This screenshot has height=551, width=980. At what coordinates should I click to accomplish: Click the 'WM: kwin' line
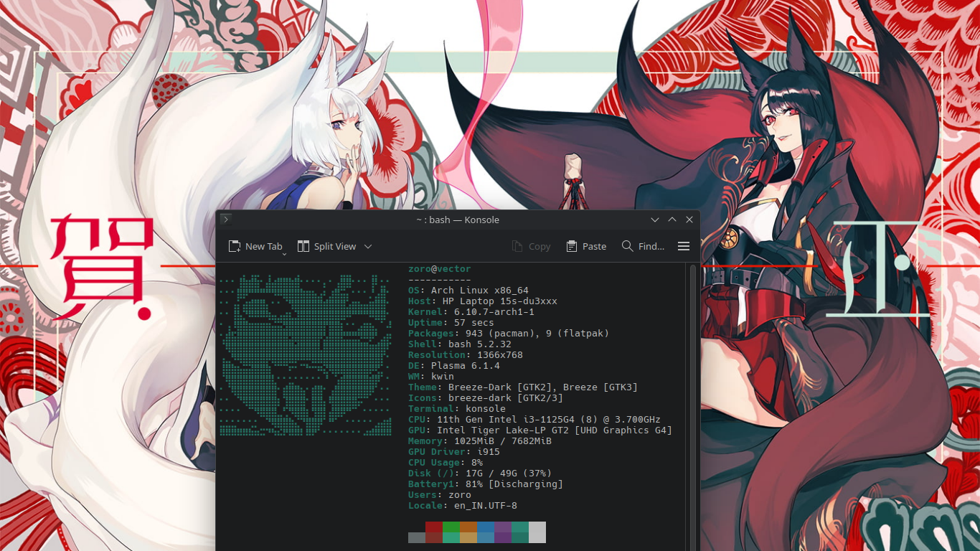click(x=431, y=377)
